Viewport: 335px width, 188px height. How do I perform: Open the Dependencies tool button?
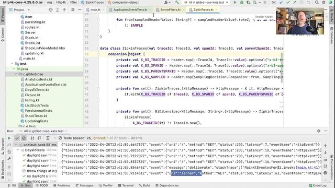pos(166,185)
